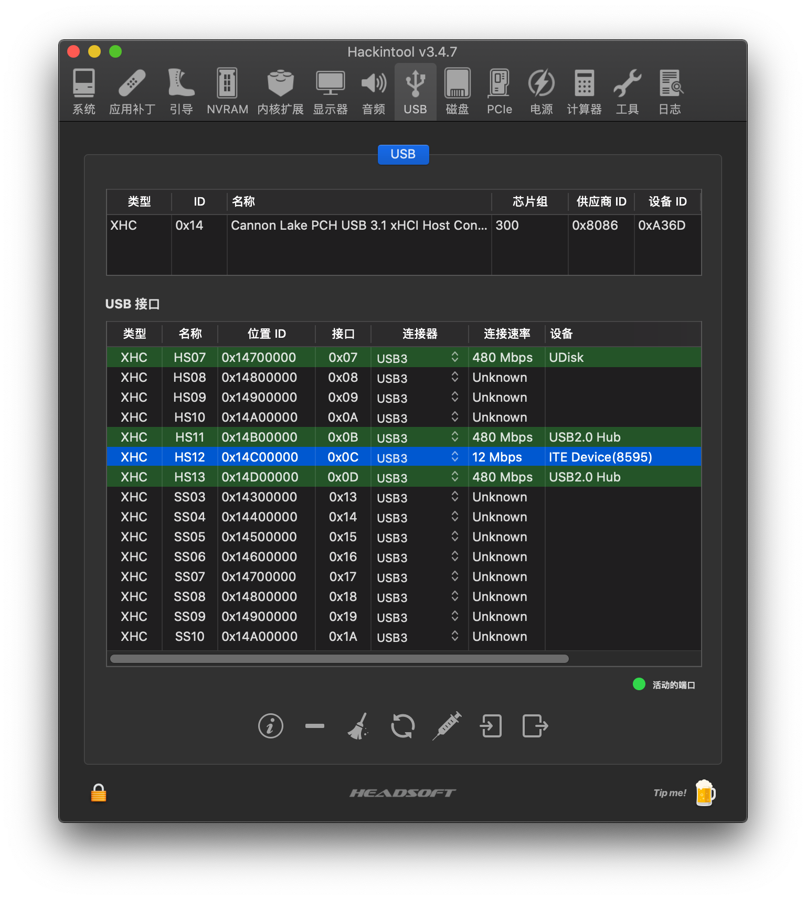Click the info (i) icon button
The image size is (806, 900).
[x=271, y=726]
